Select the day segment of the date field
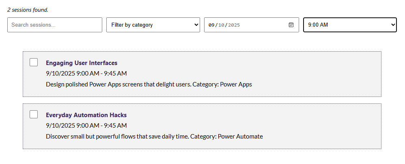This screenshot has height=164, width=405. [x=221, y=25]
